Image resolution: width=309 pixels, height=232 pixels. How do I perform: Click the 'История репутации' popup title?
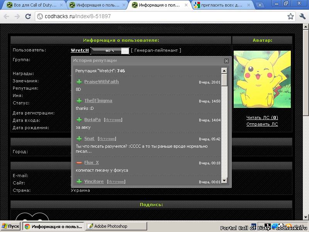[x=95, y=61]
